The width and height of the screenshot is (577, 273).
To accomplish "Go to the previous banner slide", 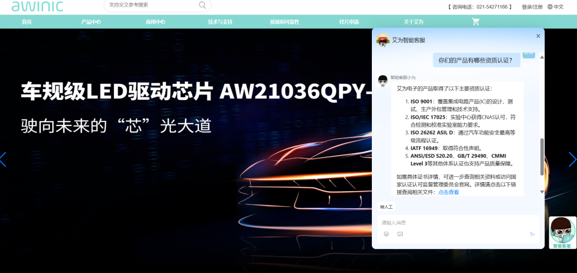I will pos(3,159).
